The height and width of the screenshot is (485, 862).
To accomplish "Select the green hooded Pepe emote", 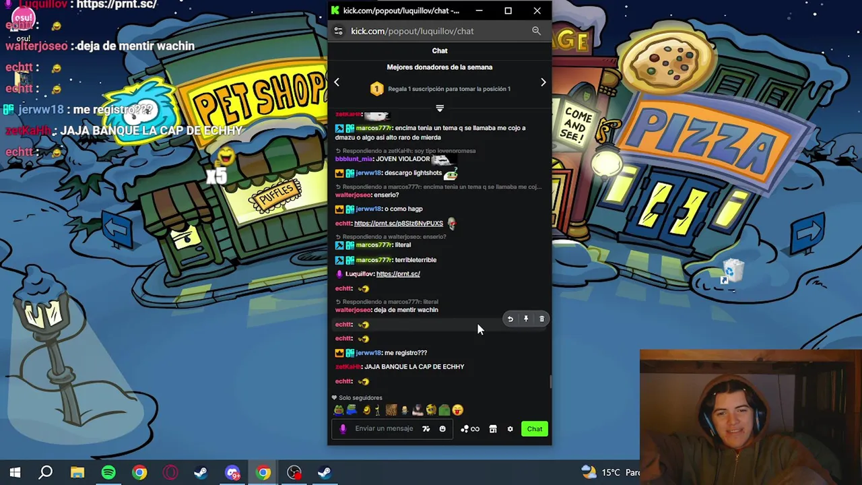I will (444, 410).
